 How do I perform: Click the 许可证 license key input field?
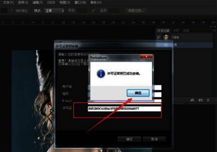tap(124, 109)
